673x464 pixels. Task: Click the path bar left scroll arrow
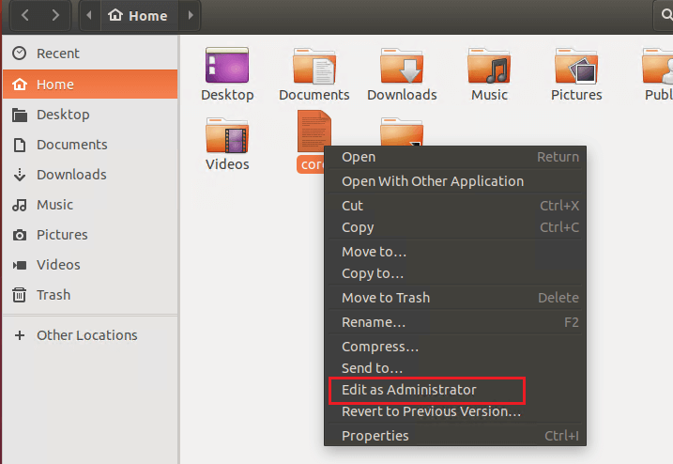click(89, 15)
